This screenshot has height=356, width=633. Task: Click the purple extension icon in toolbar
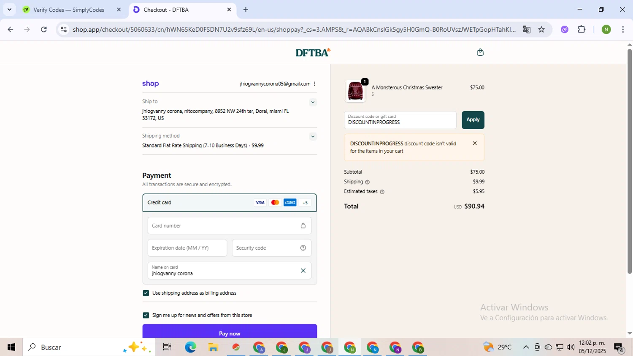click(x=565, y=29)
